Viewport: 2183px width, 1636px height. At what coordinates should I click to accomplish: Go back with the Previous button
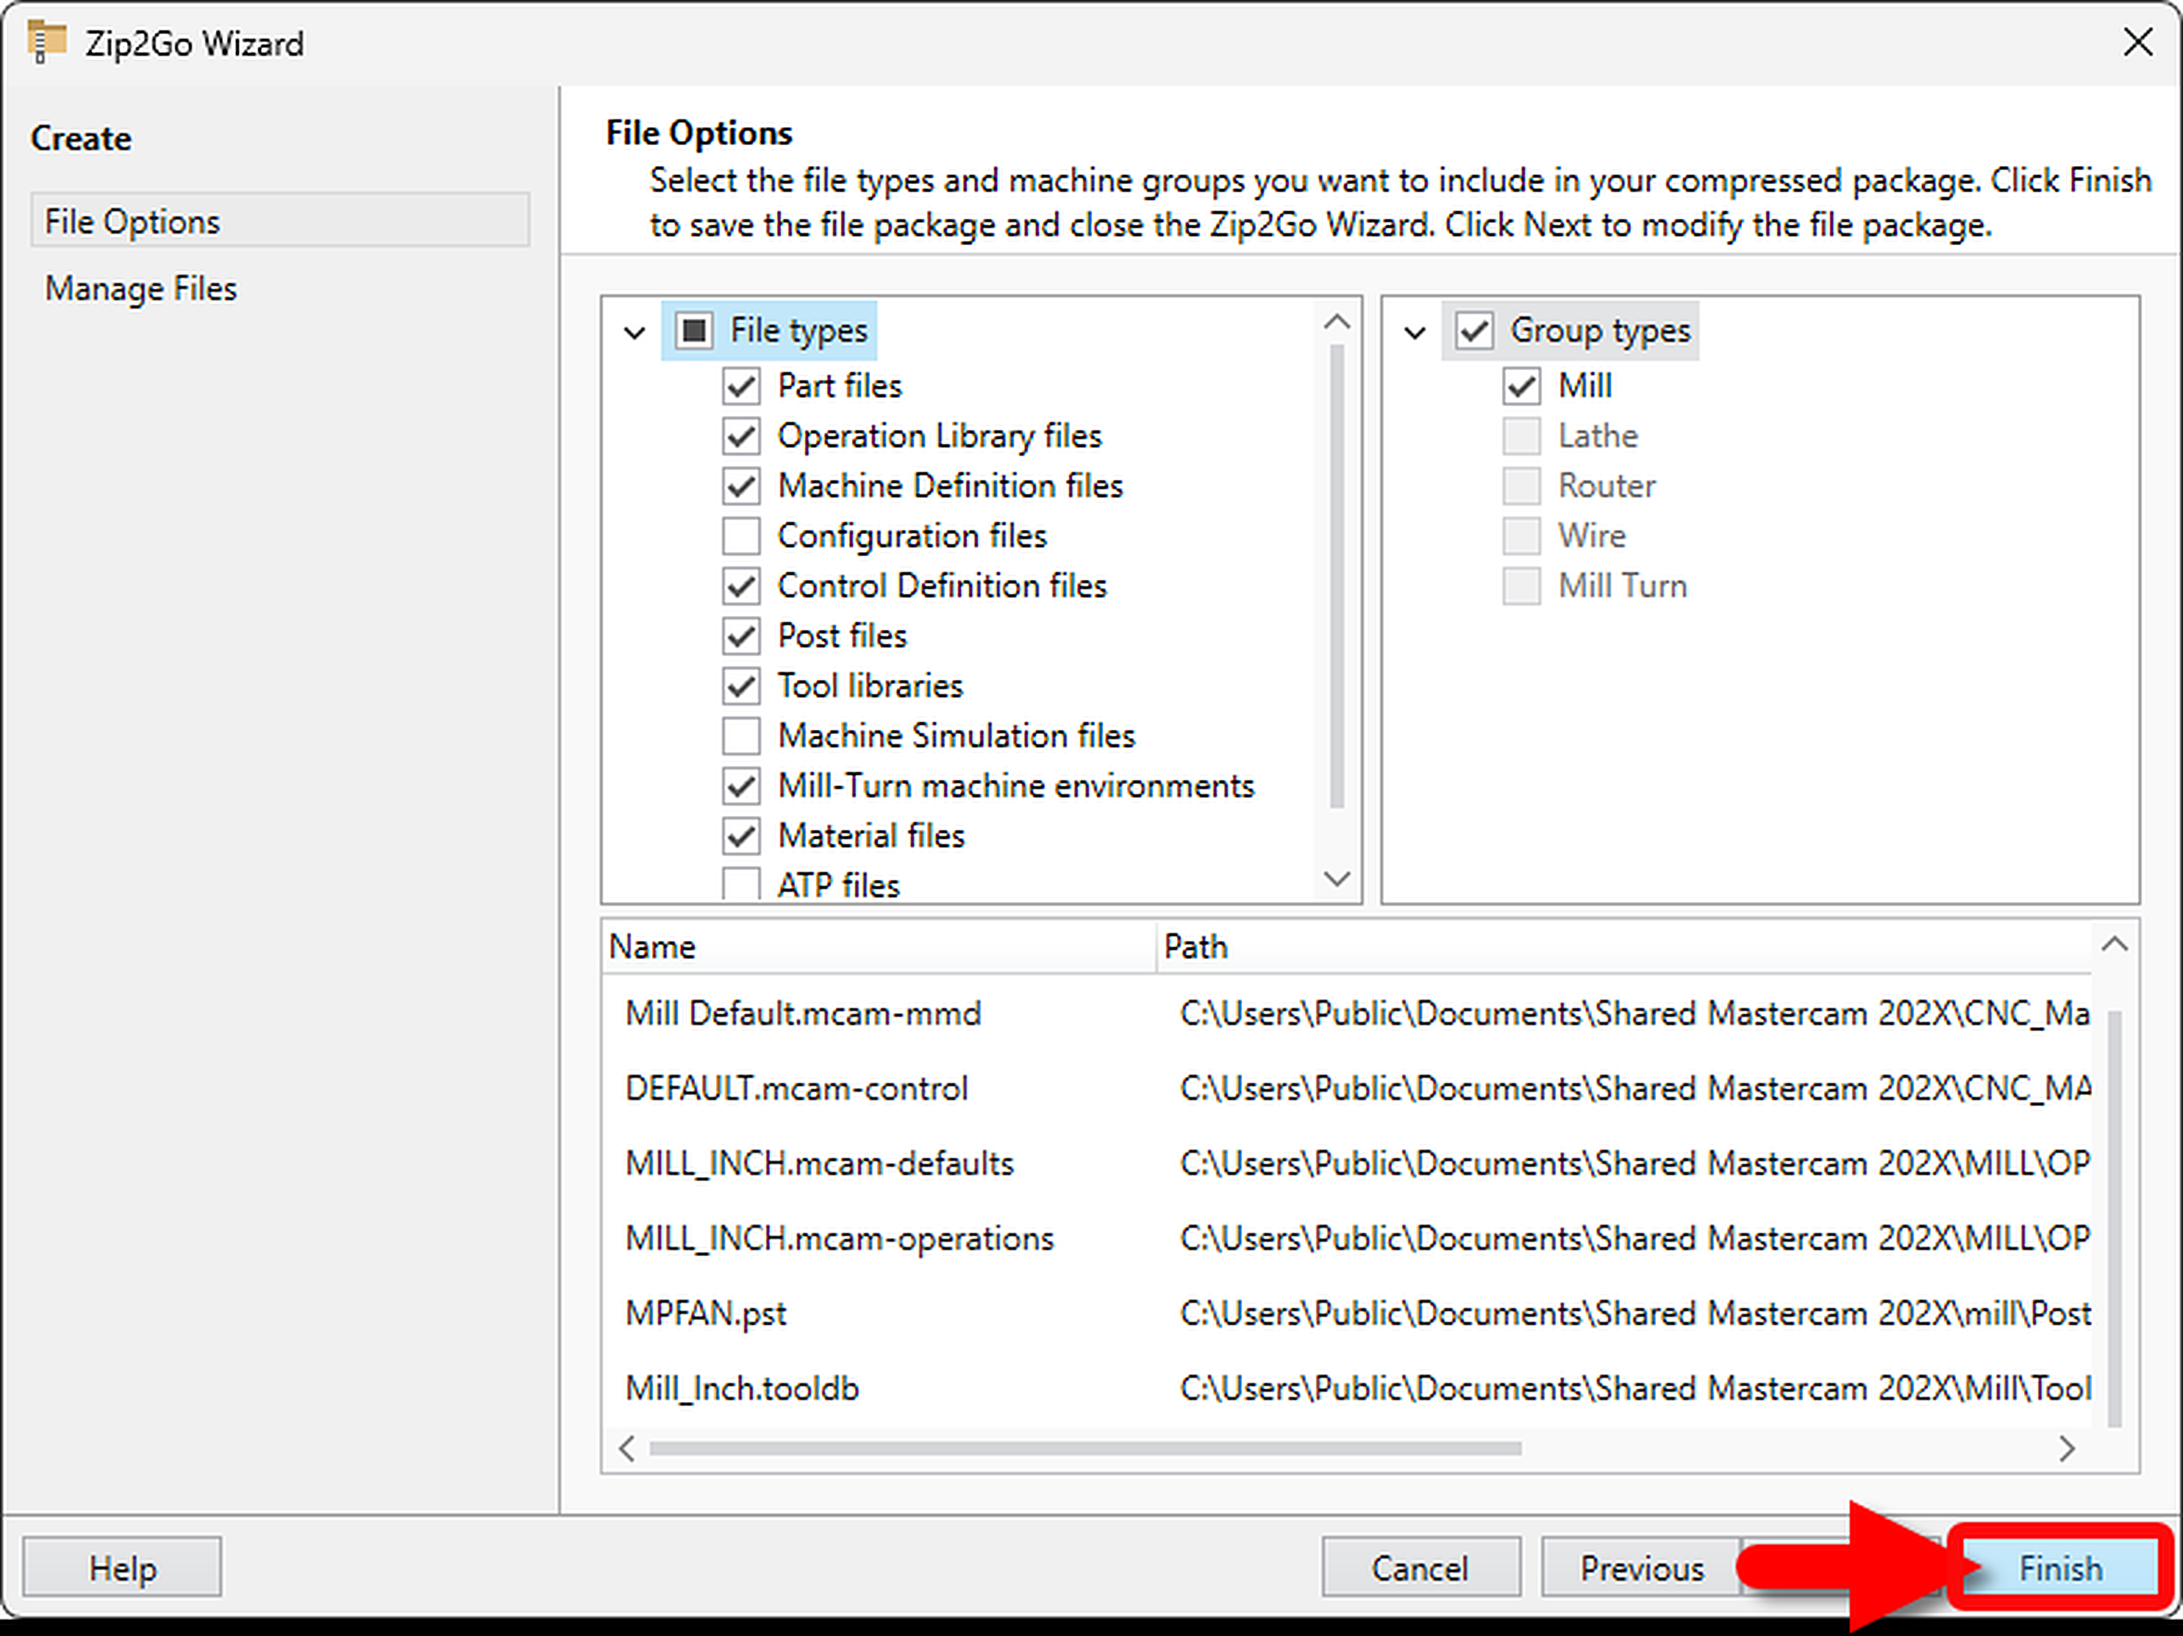point(1642,1568)
